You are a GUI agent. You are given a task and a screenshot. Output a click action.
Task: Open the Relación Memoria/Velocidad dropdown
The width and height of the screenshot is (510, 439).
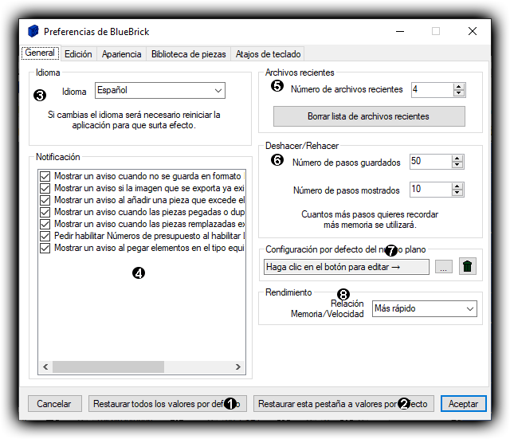[x=425, y=308]
